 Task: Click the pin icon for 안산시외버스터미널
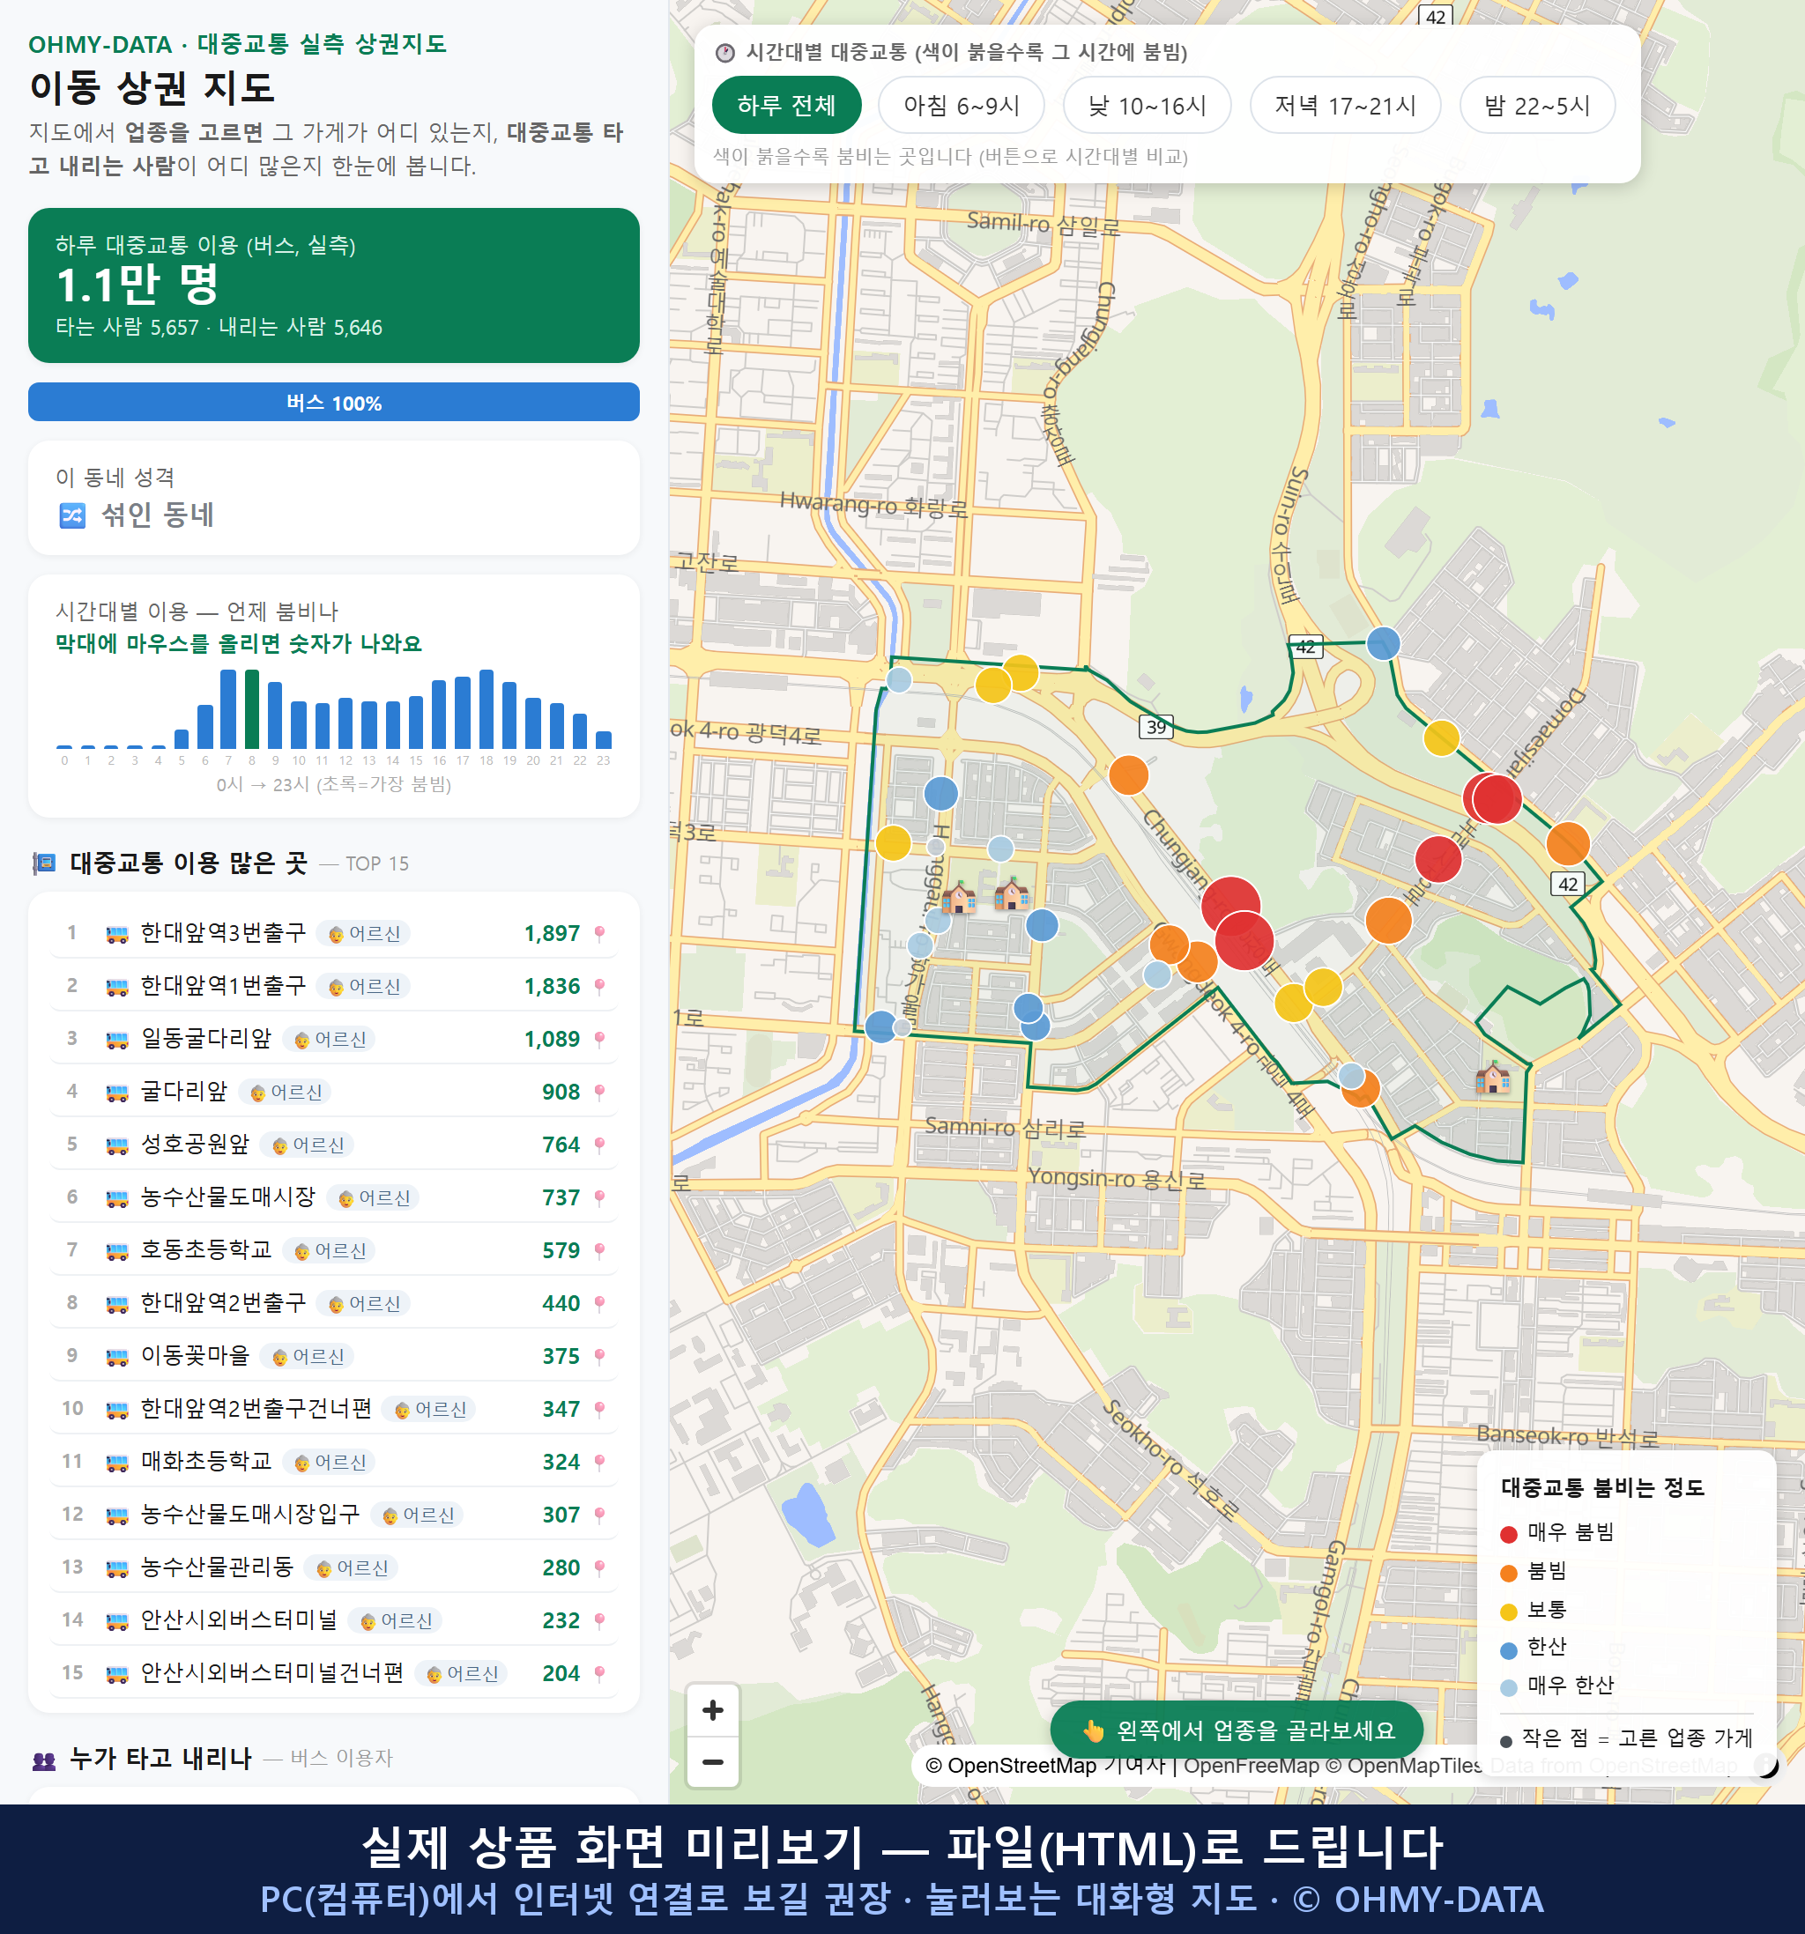(599, 1620)
